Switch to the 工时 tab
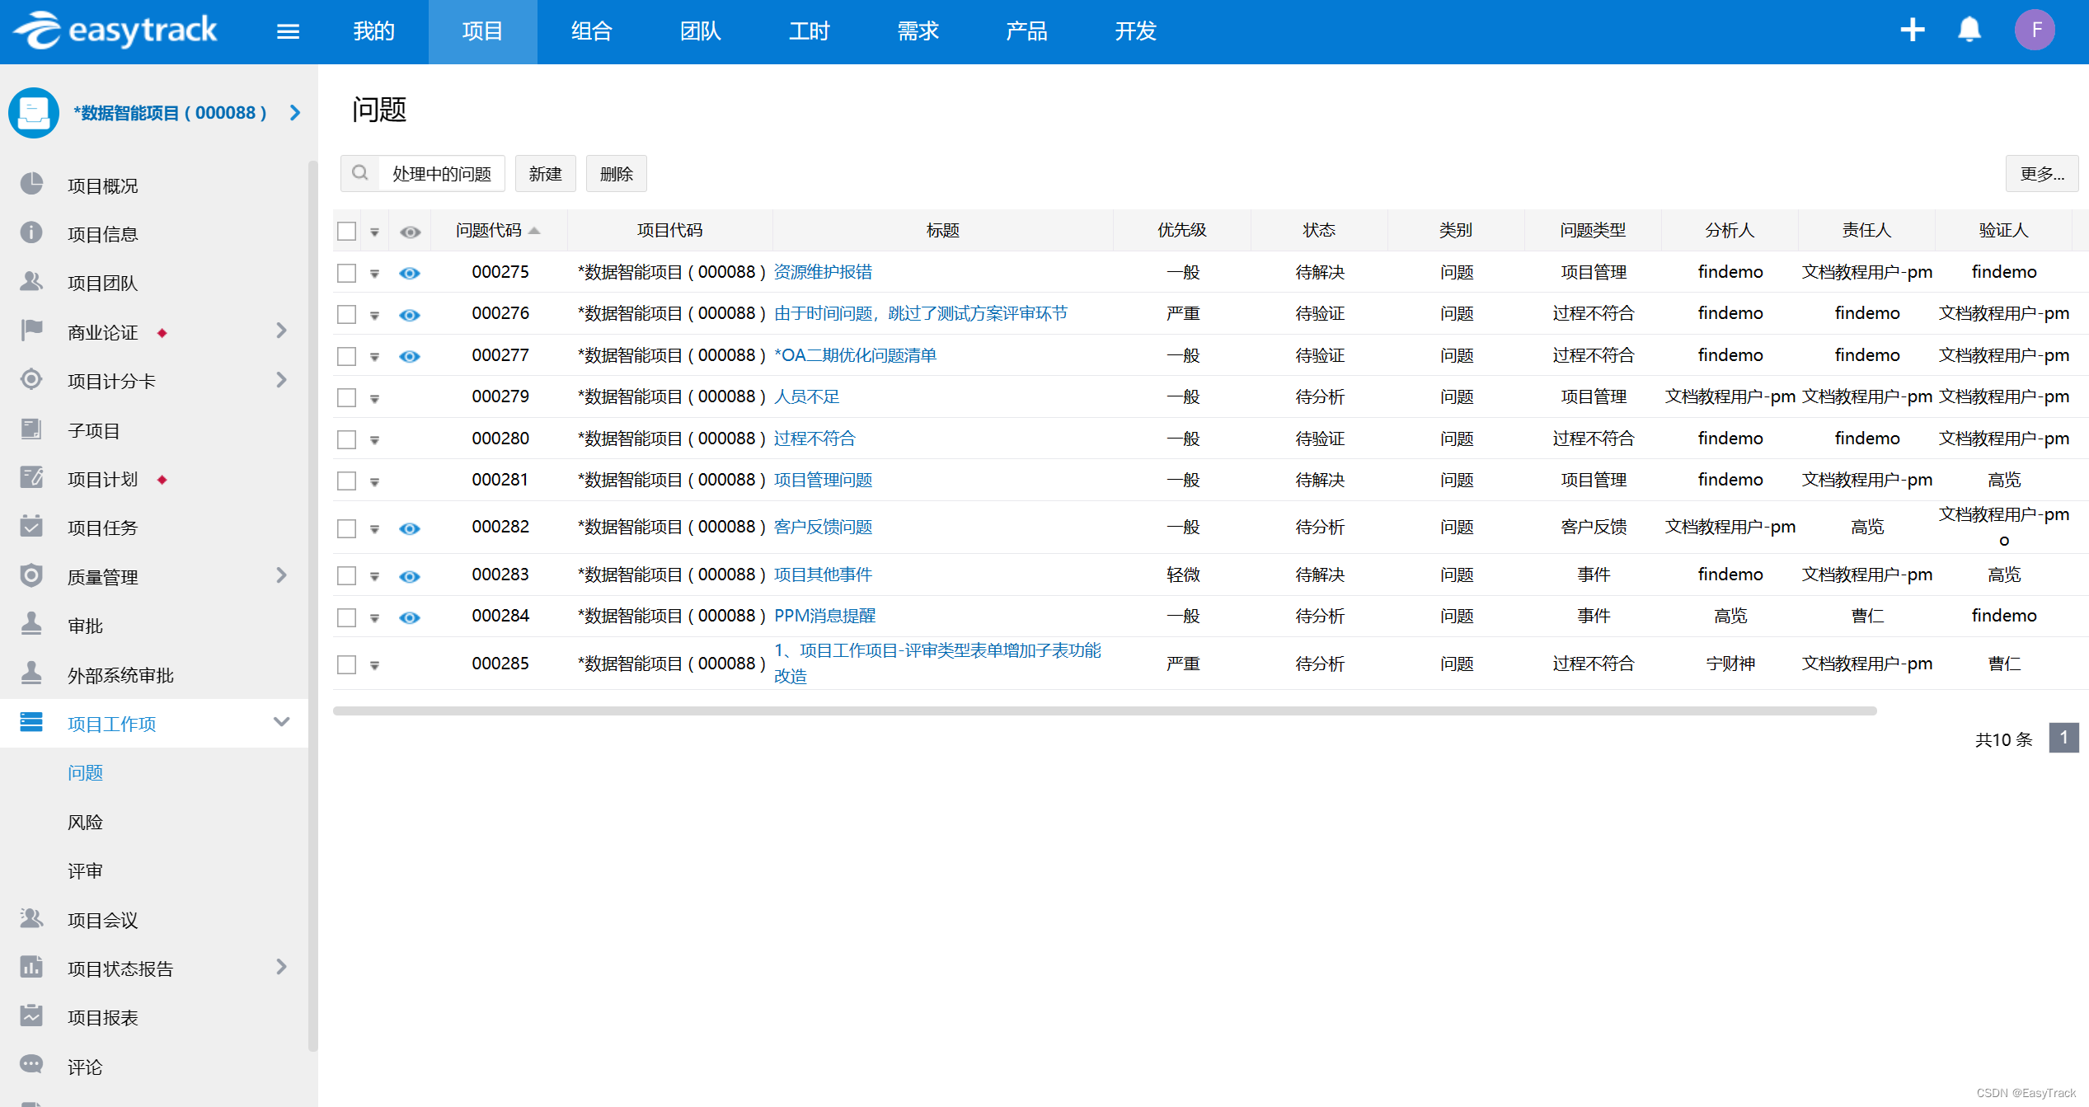The image size is (2089, 1107). point(809,31)
